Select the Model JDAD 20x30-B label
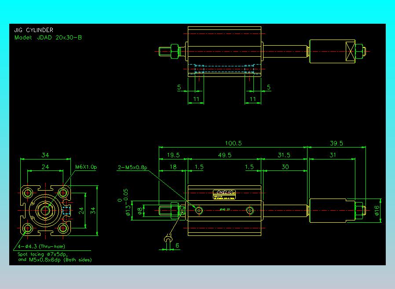Image resolution: width=395 pixels, height=289 pixels. point(48,38)
